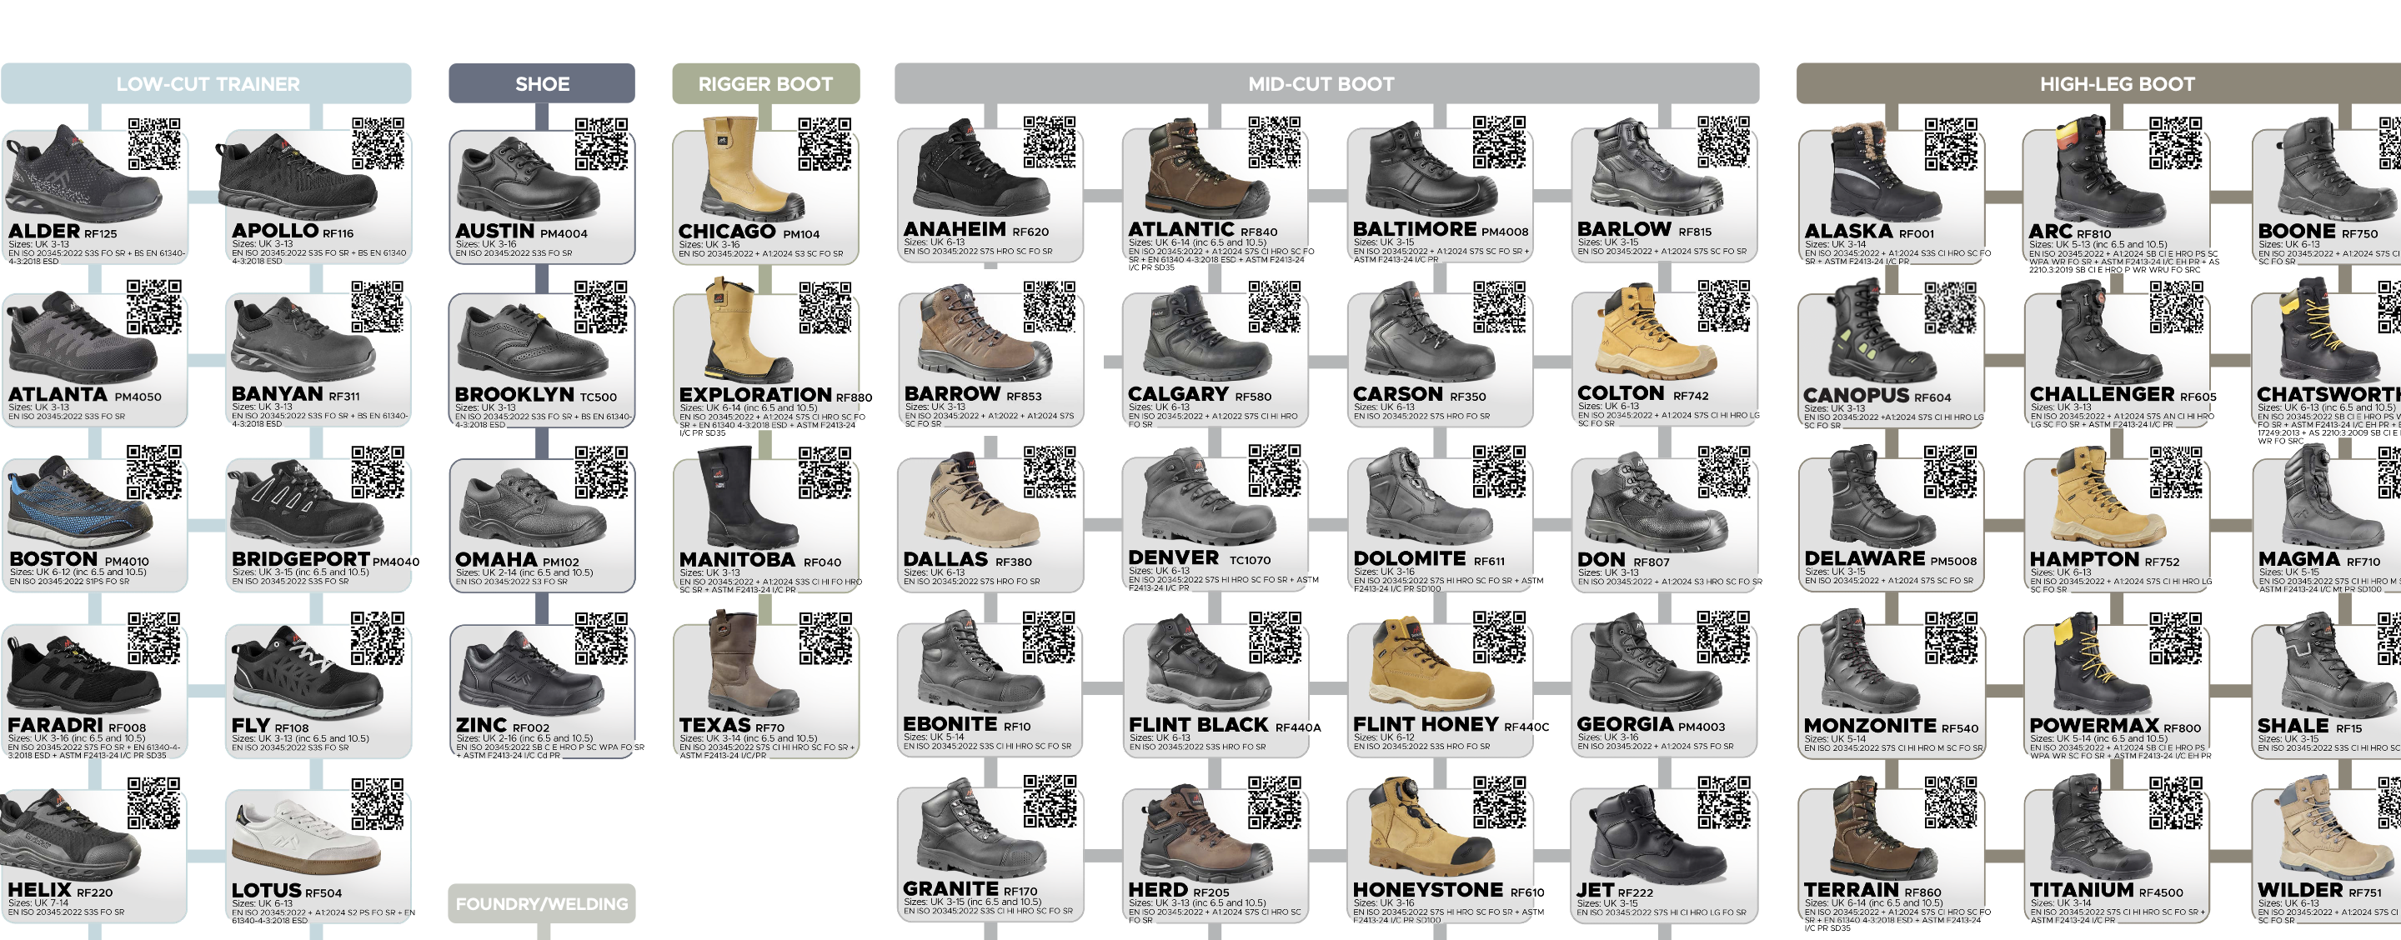This screenshot has height=940, width=2401.
Task: Click the QR code beside LOTUS RF504
Action: tap(378, 803)
